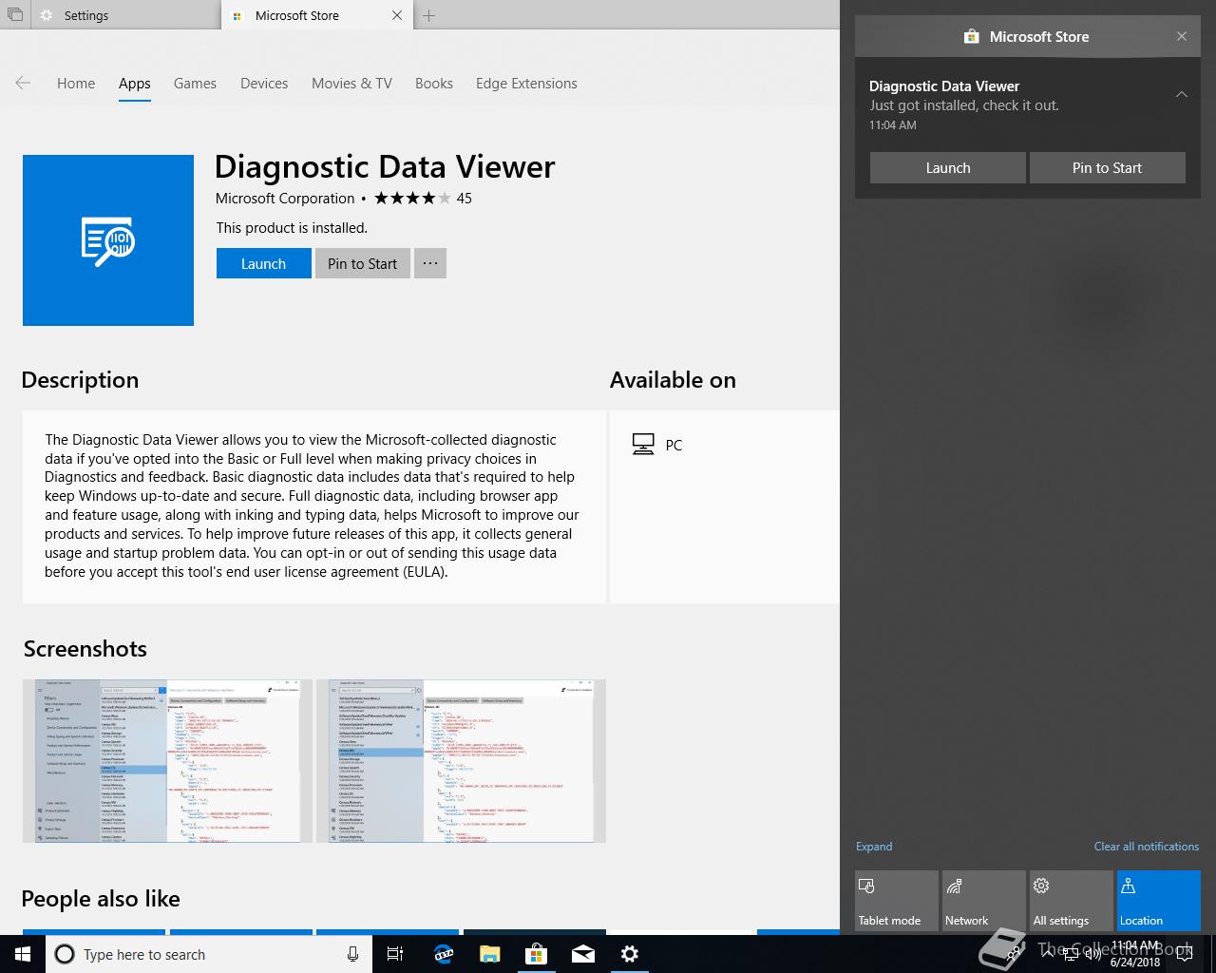This screenshot has height=973, width=1216.
Task: Launch the app from the store page
Action: click(263, 263)
